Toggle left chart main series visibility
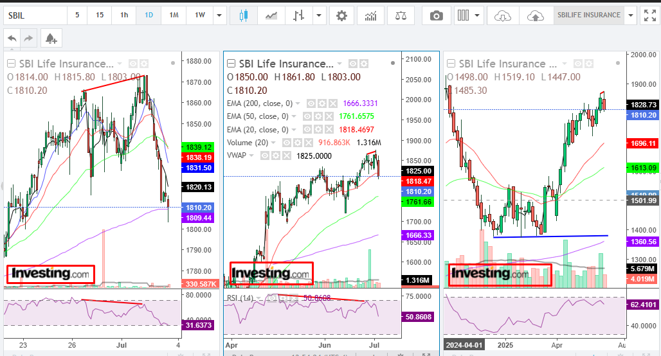661x356 pixels. 133,64
